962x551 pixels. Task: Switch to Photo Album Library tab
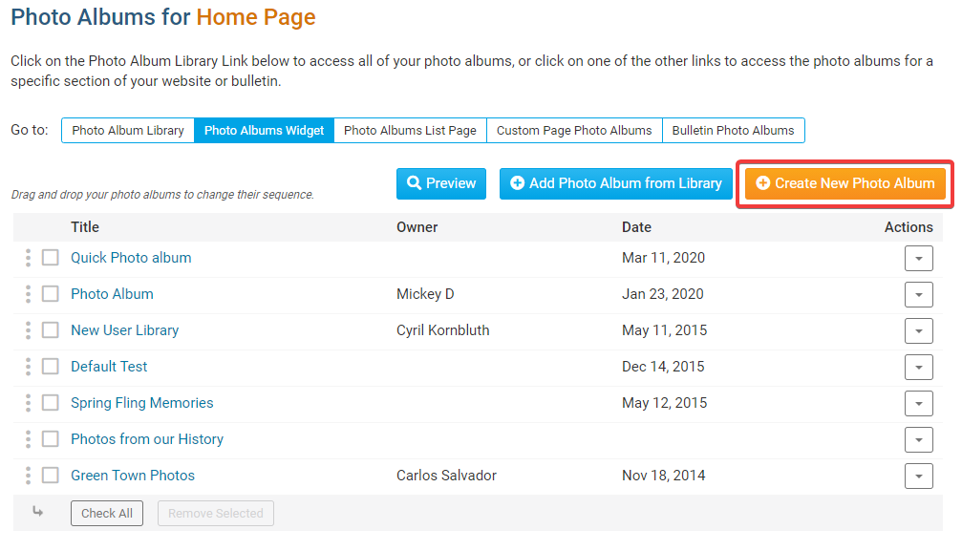point(128,131)
